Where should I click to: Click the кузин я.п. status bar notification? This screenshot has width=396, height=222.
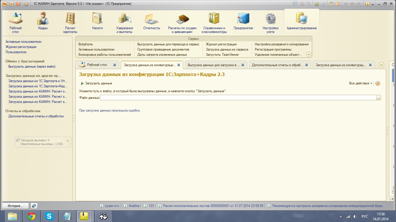[x=110, y=206]
